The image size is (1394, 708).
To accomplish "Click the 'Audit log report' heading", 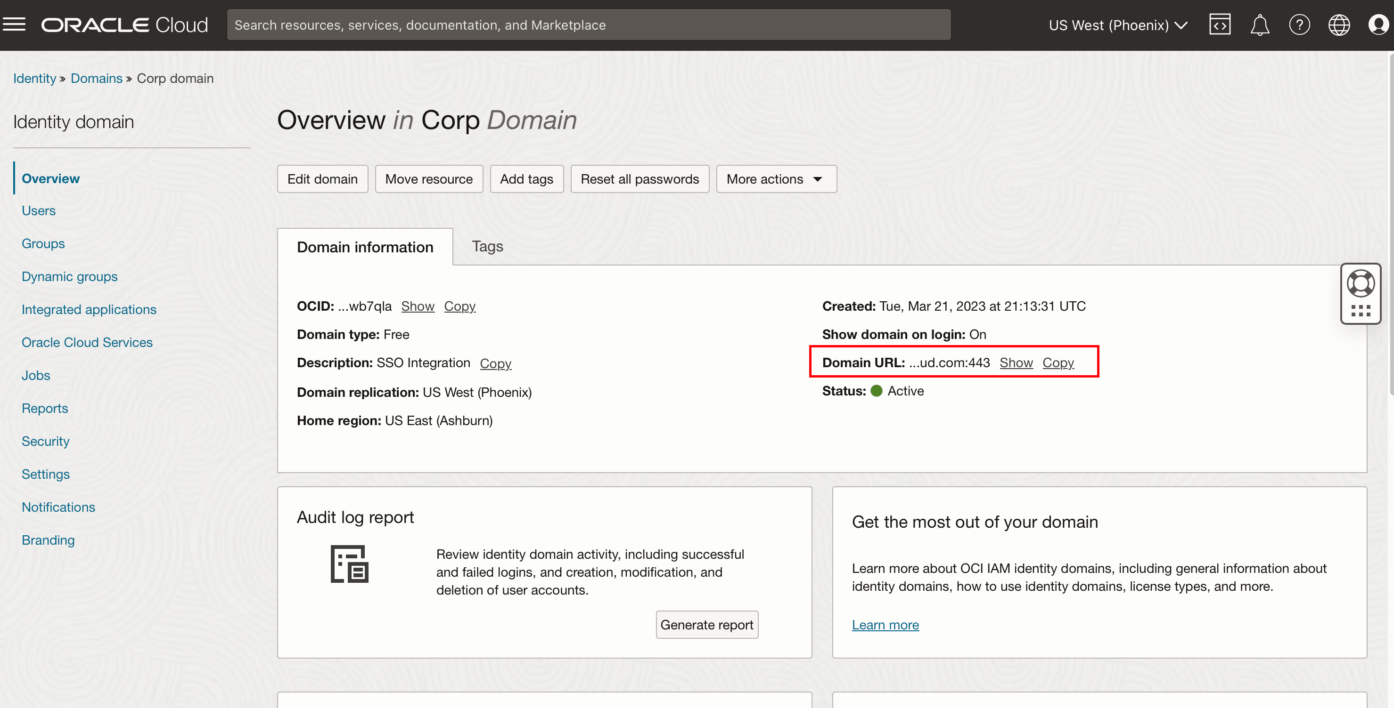I will pyautogui.click(x=355, y=518).
